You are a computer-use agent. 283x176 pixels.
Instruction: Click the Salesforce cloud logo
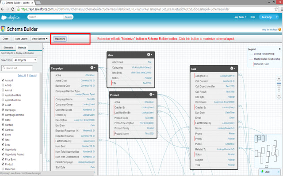[4, 18]
